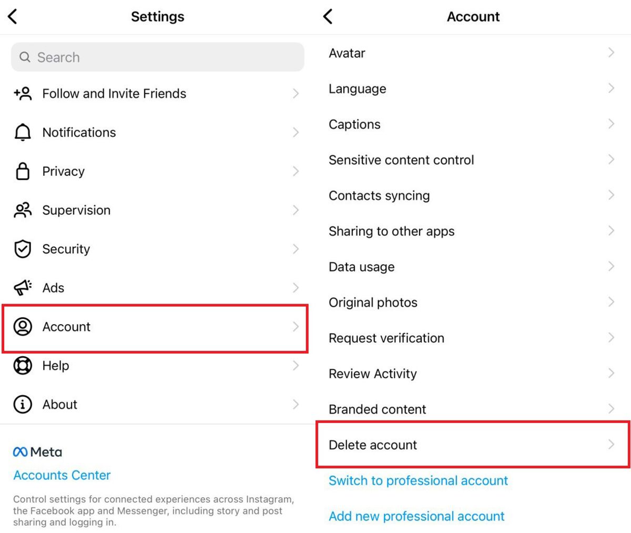Click the Supervision people icon
Image resolution: width=631 pixels, height=533 pixels.
coord(23,210)
